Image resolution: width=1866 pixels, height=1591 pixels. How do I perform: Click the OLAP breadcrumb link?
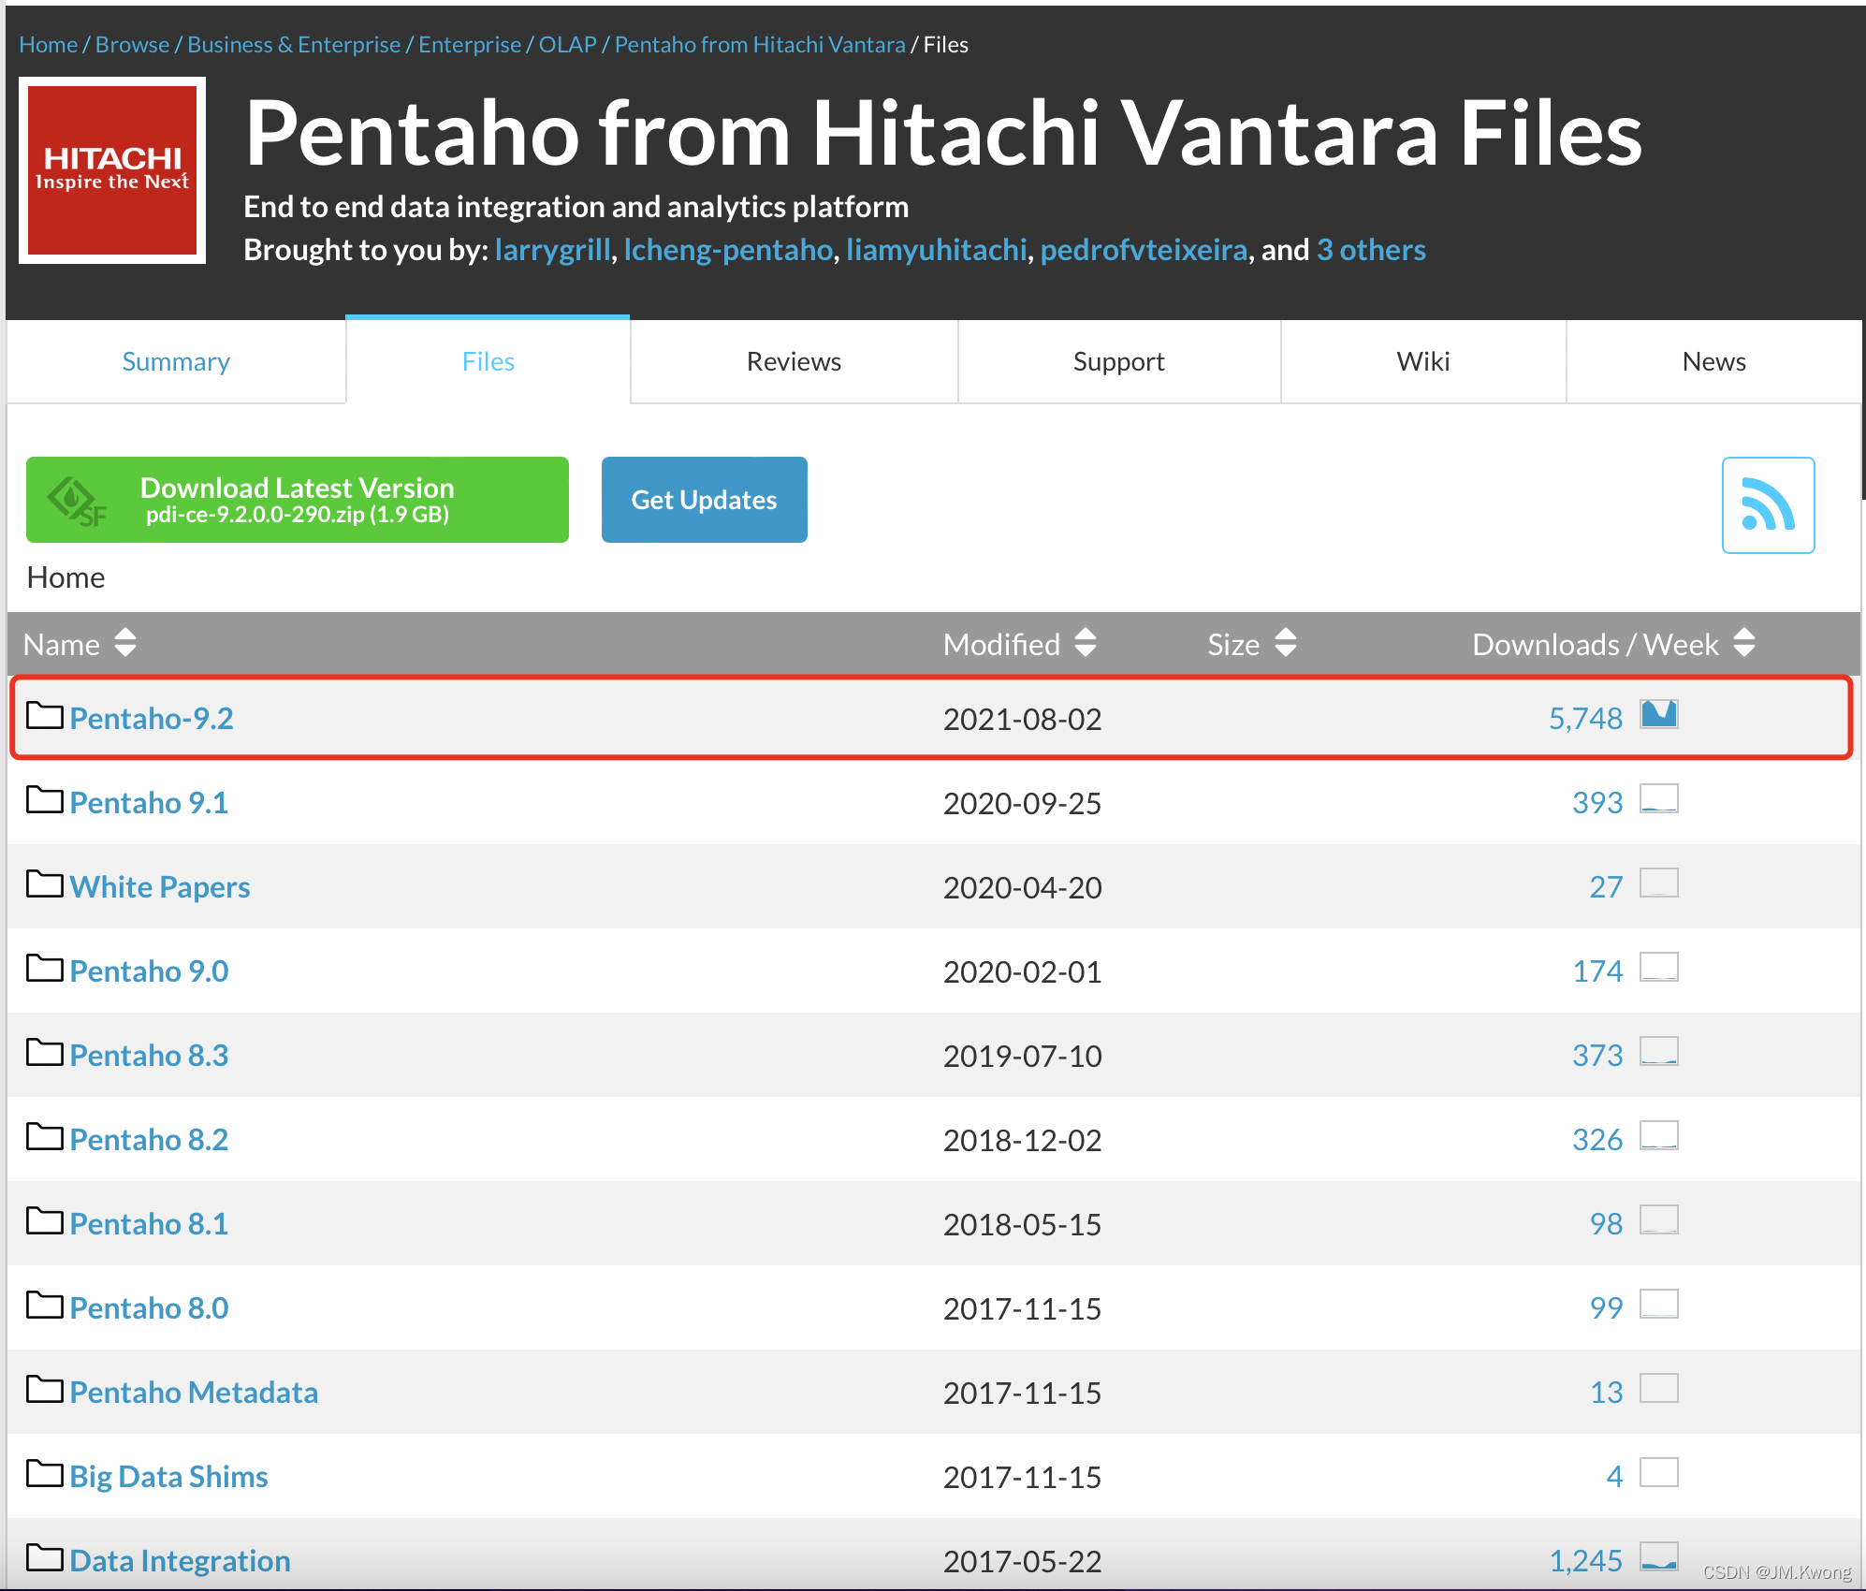567,44
